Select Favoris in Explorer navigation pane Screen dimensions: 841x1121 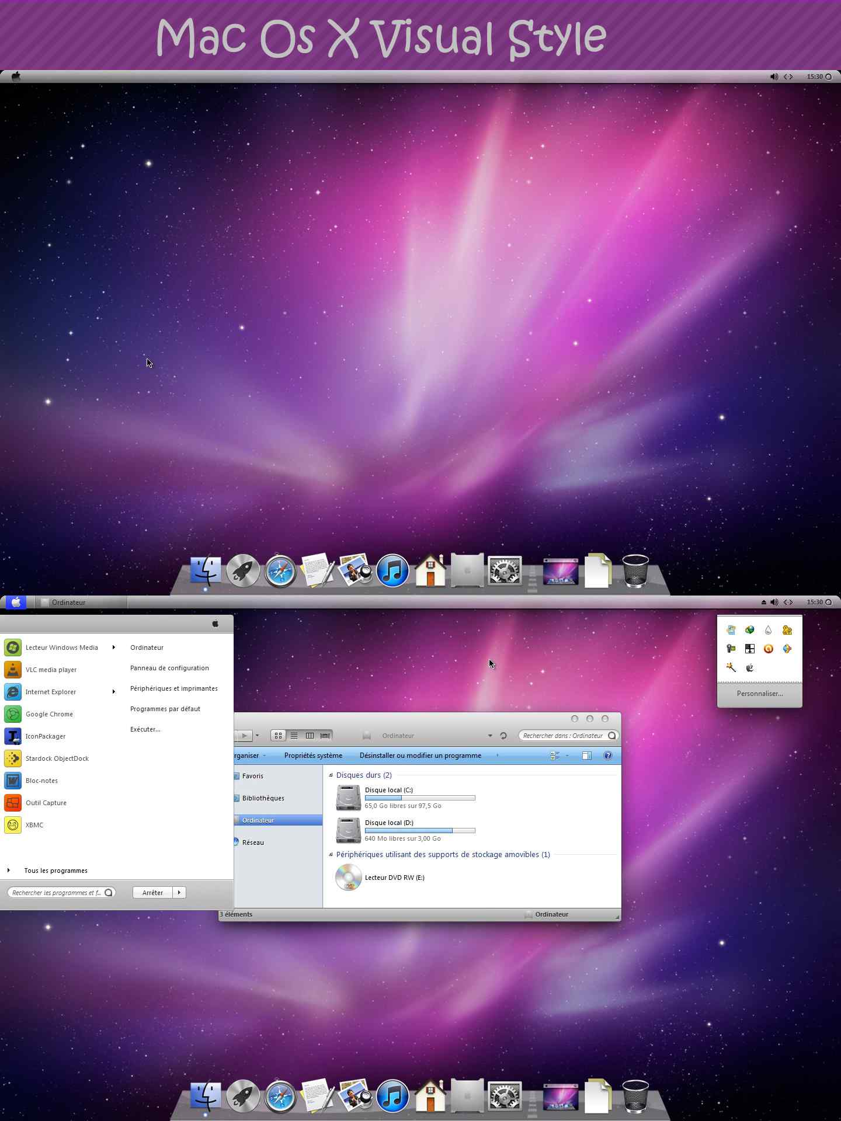252,776
